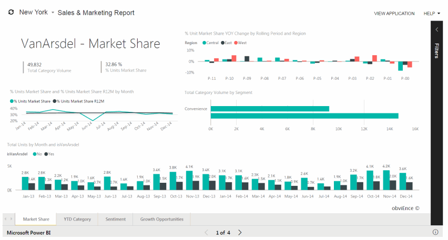Click the Microsoft Power BI label

click(x=28, y=233)
